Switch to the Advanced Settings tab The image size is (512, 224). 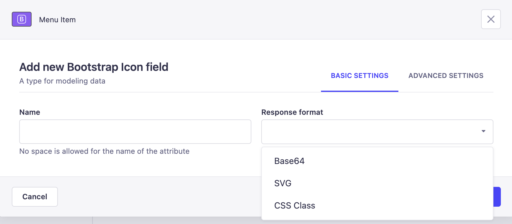point(446,76)
